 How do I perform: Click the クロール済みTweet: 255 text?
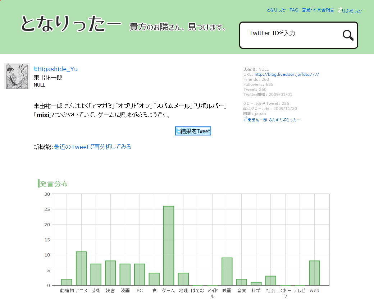tap(266, 103)
